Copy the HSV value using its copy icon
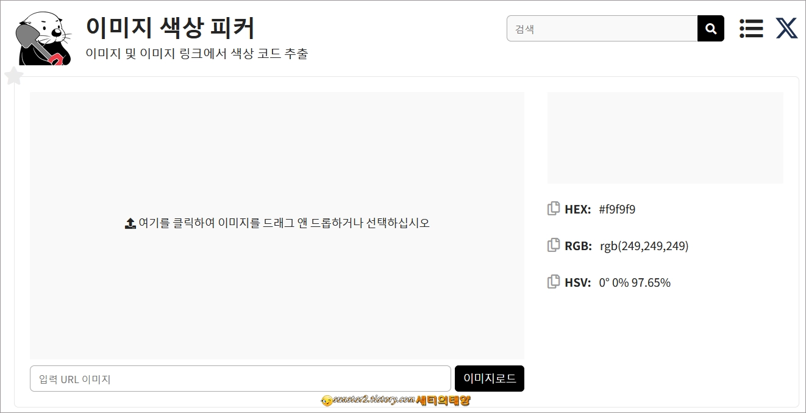The height and width of the screenshot is (413, 806). (553, 282)
